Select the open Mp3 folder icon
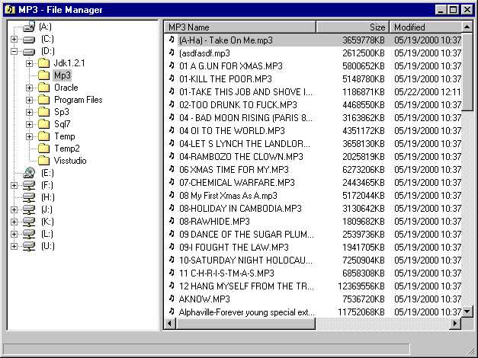The image size is (478, 358). (43, 75)
